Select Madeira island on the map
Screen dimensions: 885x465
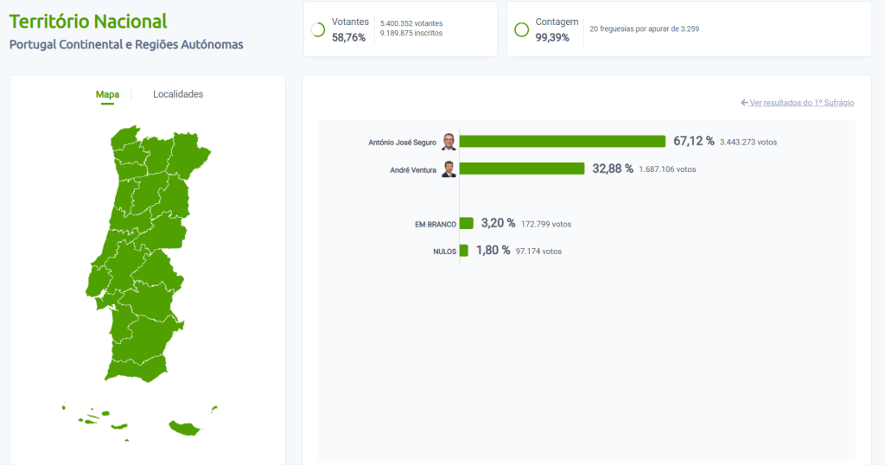coord(185,427)
